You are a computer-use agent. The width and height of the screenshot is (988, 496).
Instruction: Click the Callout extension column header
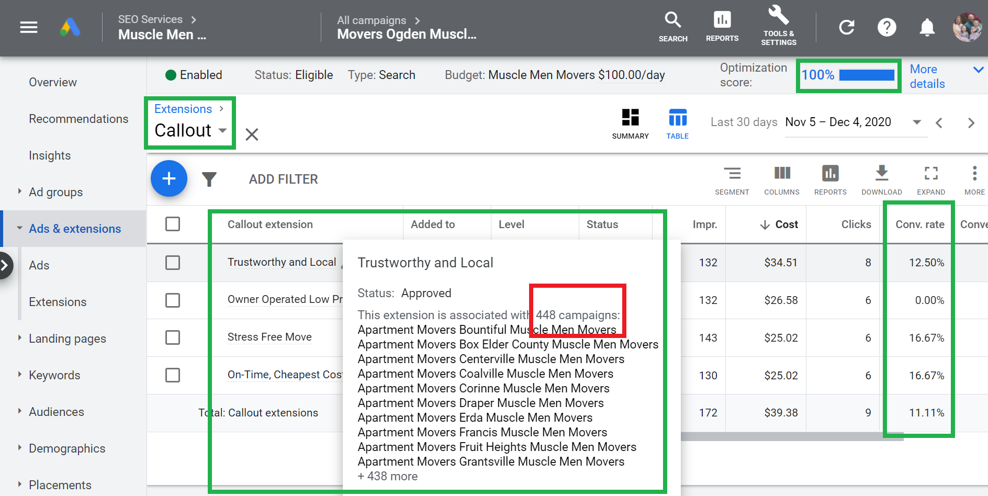coord(270,224)
